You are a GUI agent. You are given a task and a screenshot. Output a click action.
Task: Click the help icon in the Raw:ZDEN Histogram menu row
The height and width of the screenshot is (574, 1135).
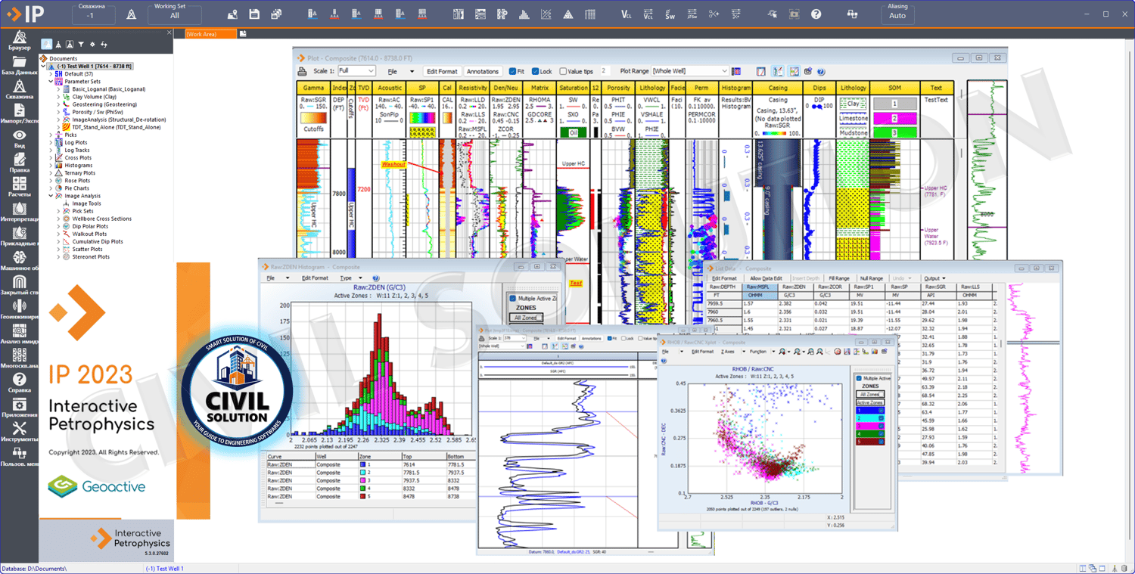click(376, 278)
